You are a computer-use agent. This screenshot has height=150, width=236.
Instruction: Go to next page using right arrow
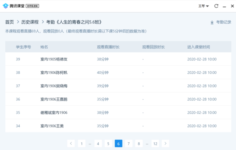point(165,143)
